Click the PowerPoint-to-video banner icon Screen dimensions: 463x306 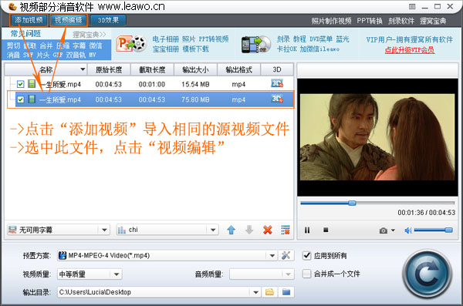tap(131, 44)
